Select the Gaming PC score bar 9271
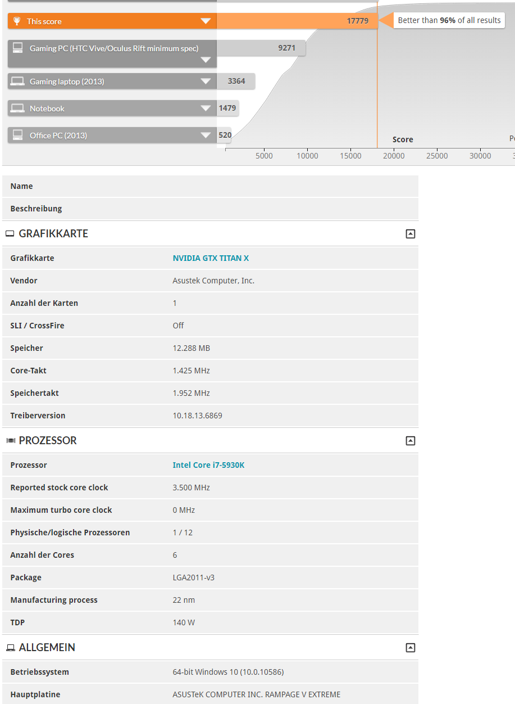Viewport: 515px width, 704px height. pyautogui.click(x=261, y=48)
